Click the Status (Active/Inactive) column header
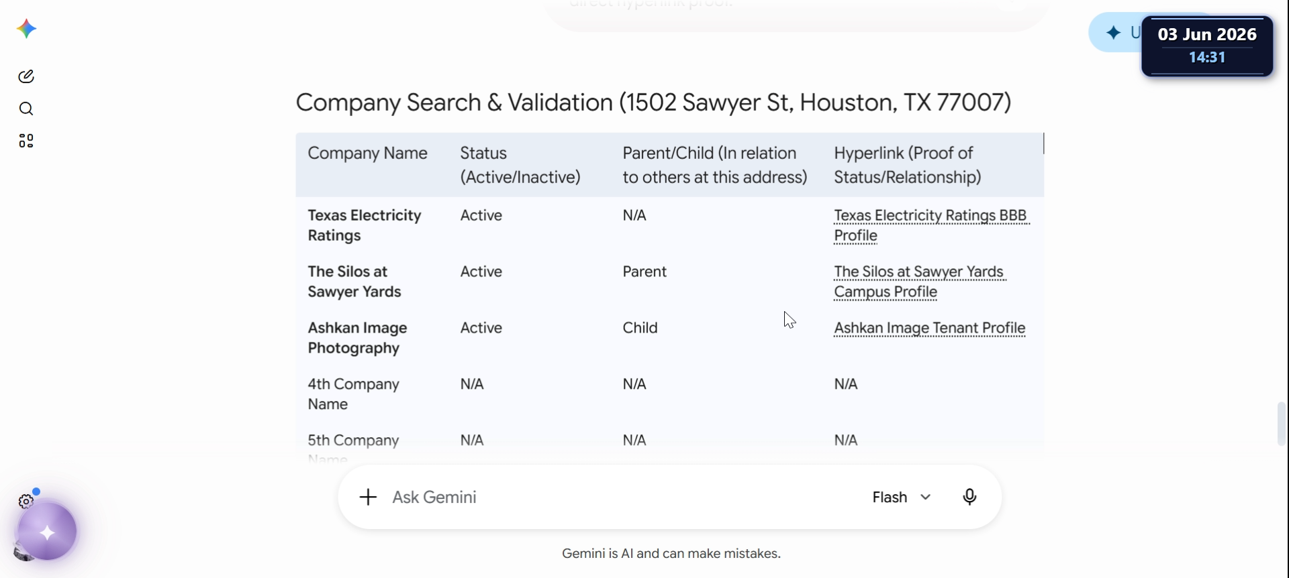This screenshot has height=578, width=1289. point(520,165)
